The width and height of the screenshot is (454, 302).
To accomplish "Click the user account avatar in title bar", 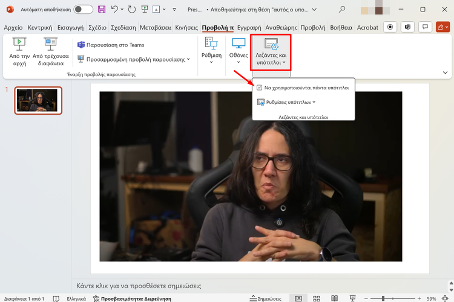I will tap(375, 8).
